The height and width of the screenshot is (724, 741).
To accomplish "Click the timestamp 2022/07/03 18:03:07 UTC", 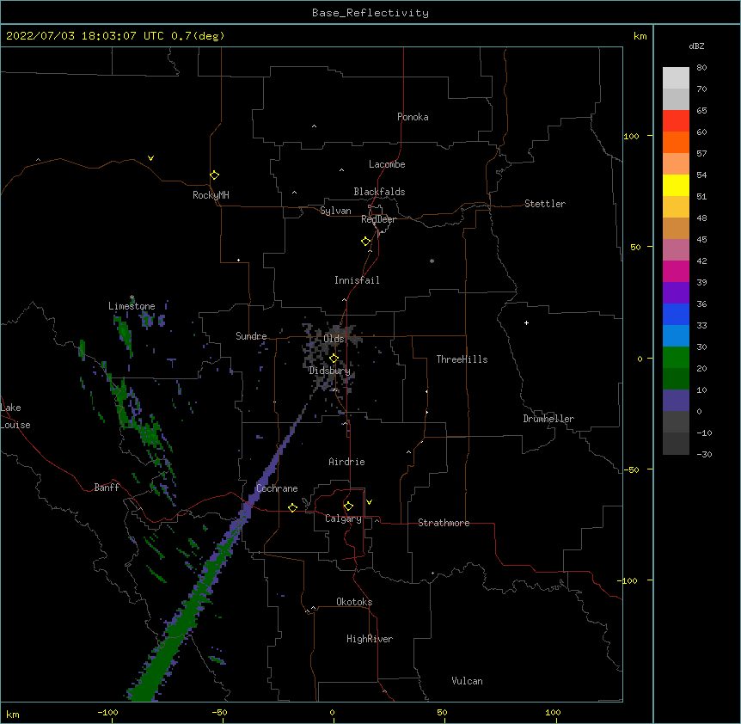I will (x=85, y=36).
